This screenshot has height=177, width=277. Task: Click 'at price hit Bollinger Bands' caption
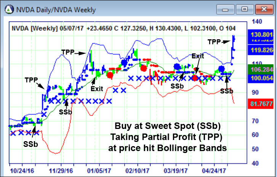click(x=168, y=148)
